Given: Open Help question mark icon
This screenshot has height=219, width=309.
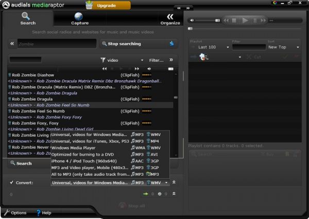Looking at the screenshot, I should [39, 212].
